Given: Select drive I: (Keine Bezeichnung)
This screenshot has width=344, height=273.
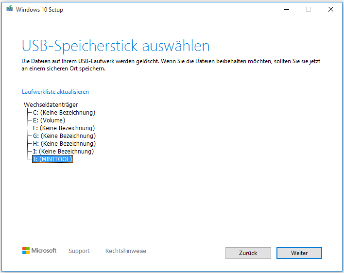Looking at the screenshot, I should tap(63, 151).
